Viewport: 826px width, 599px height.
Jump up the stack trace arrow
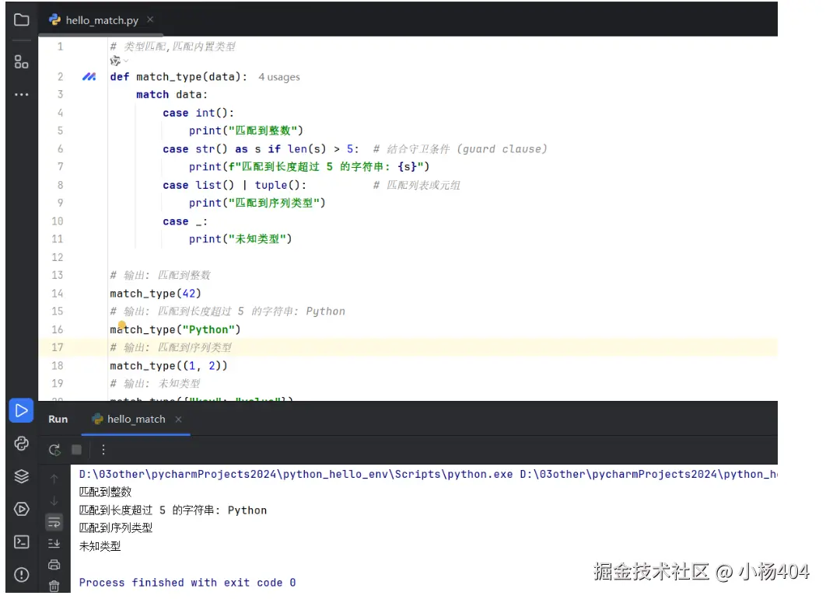point(54,479)
